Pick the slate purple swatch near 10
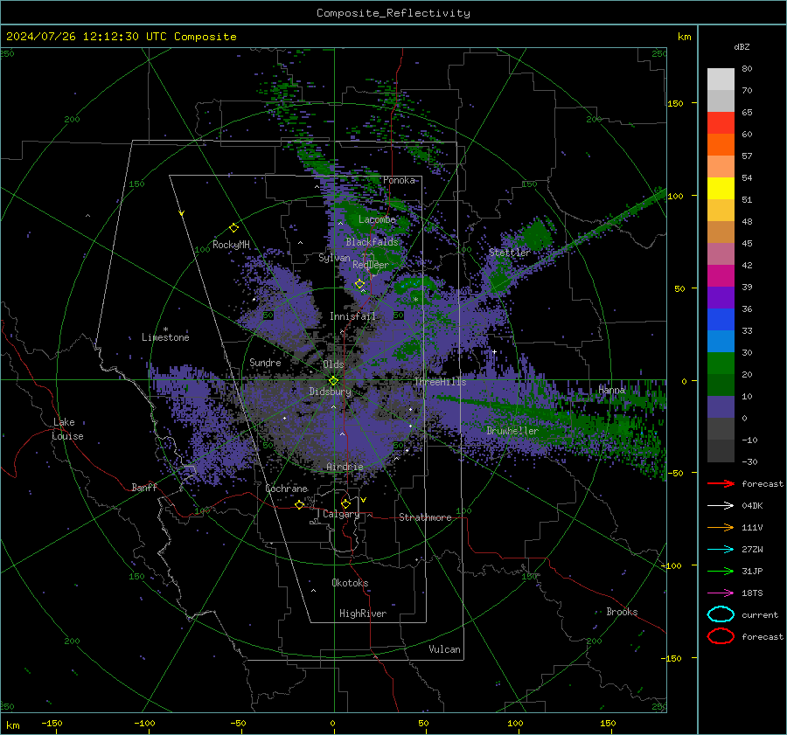 [x=721, y=406]
